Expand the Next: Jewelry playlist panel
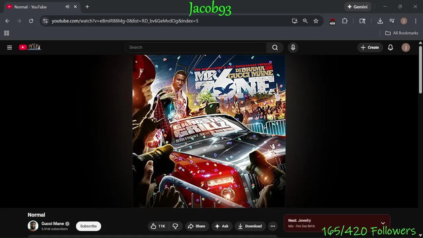The height and width of the screenshot is (238, 423). (383, 223)
